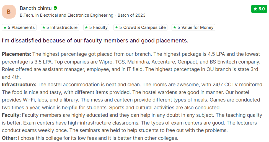This screenshot has height=142, width=269.
Task: Click the bold Placements: section label
Action: (16, 54)
